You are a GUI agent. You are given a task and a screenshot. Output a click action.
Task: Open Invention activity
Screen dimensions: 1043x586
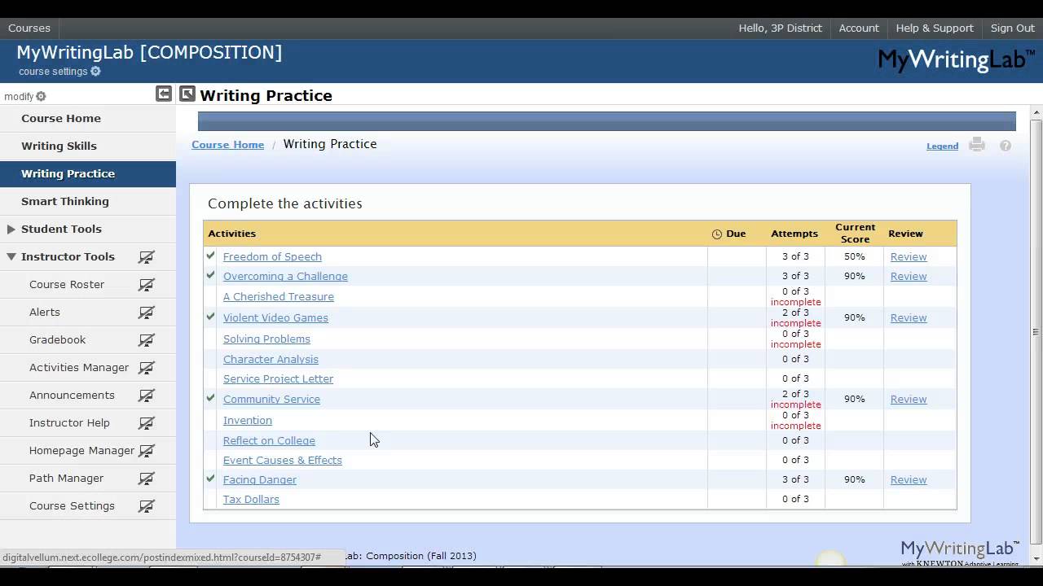point(248,420)
